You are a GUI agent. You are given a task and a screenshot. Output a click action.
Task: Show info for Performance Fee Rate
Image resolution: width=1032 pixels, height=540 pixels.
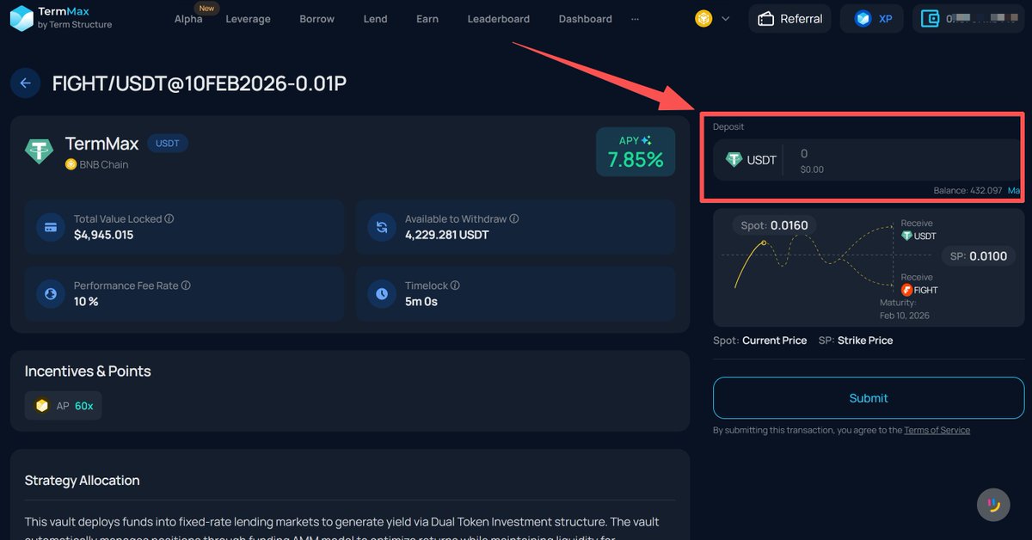point(186,285)
